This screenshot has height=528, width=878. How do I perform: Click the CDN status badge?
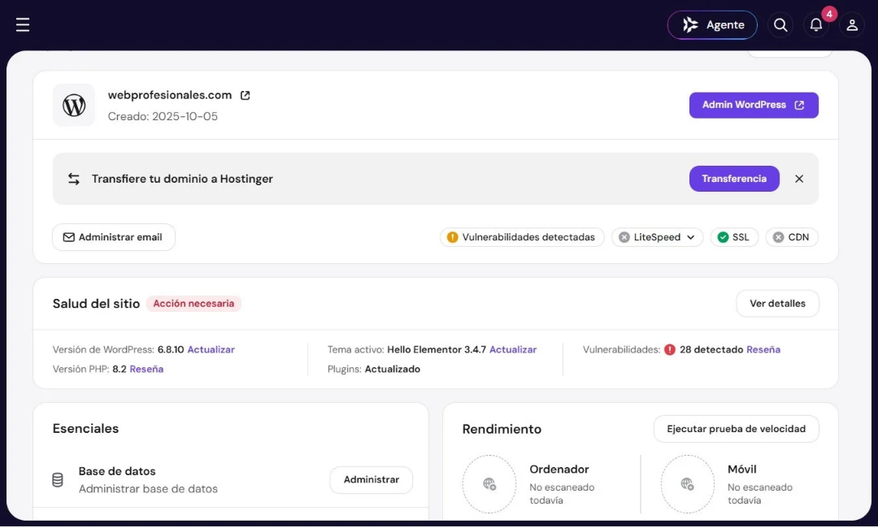792,237
